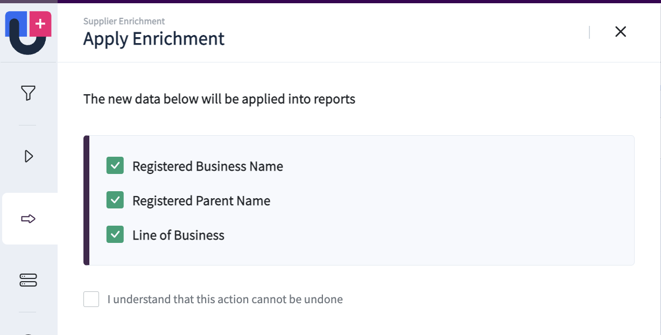Click the Apply Enrichment heading

[154, 39]
